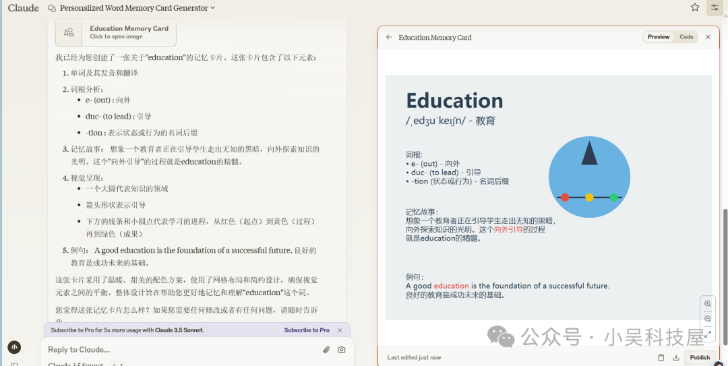
Task: Open the Education Memory Card attachment
Action: [116, 32]
